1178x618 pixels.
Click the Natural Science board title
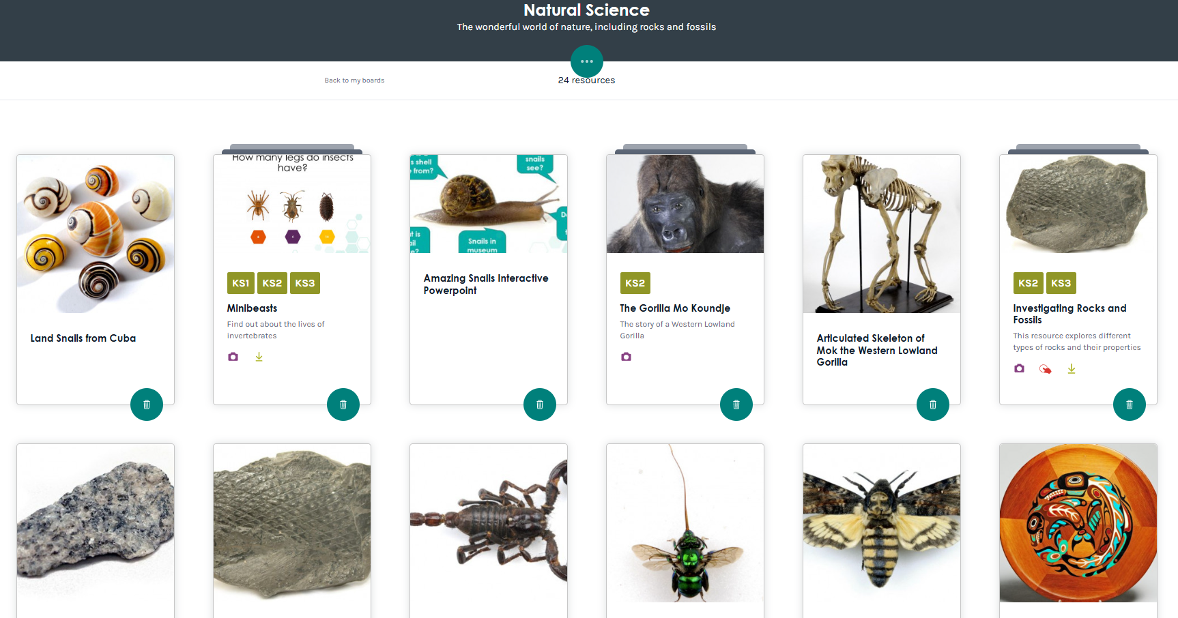[586, 10]
